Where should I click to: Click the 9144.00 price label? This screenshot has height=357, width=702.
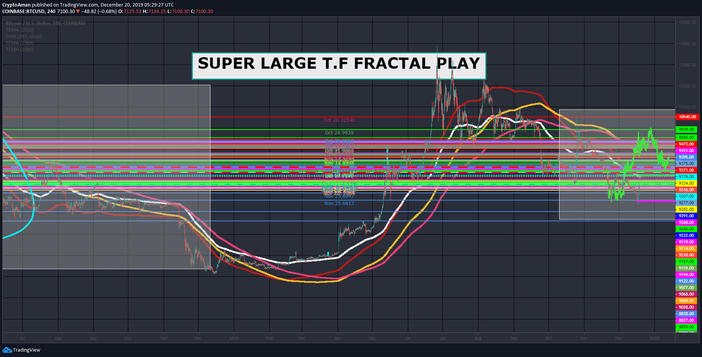[686, 274]
